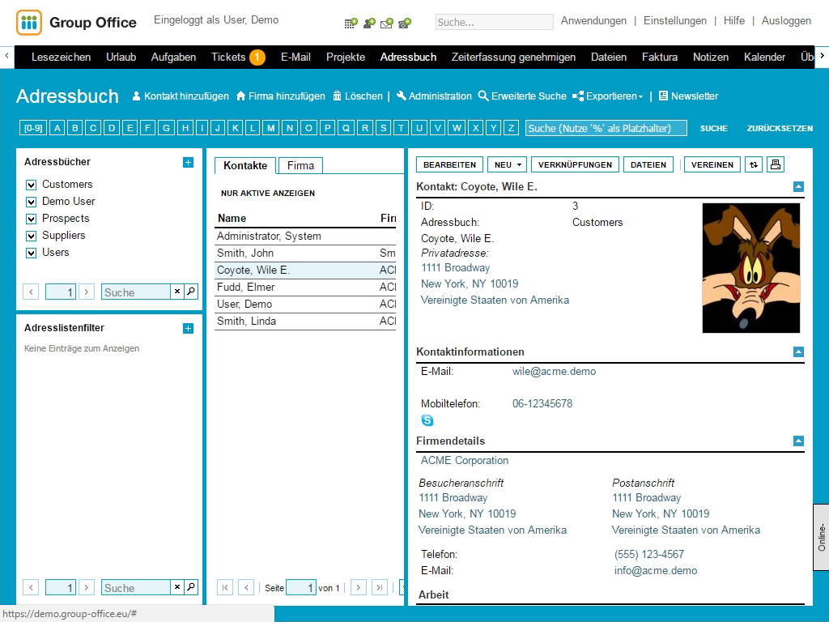Click the new email quick-add icon
This screenshot has width=829, height=622.
tap(386, 23)
